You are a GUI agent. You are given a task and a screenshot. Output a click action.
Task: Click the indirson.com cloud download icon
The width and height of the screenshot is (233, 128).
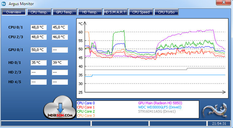tap(60, 107)
